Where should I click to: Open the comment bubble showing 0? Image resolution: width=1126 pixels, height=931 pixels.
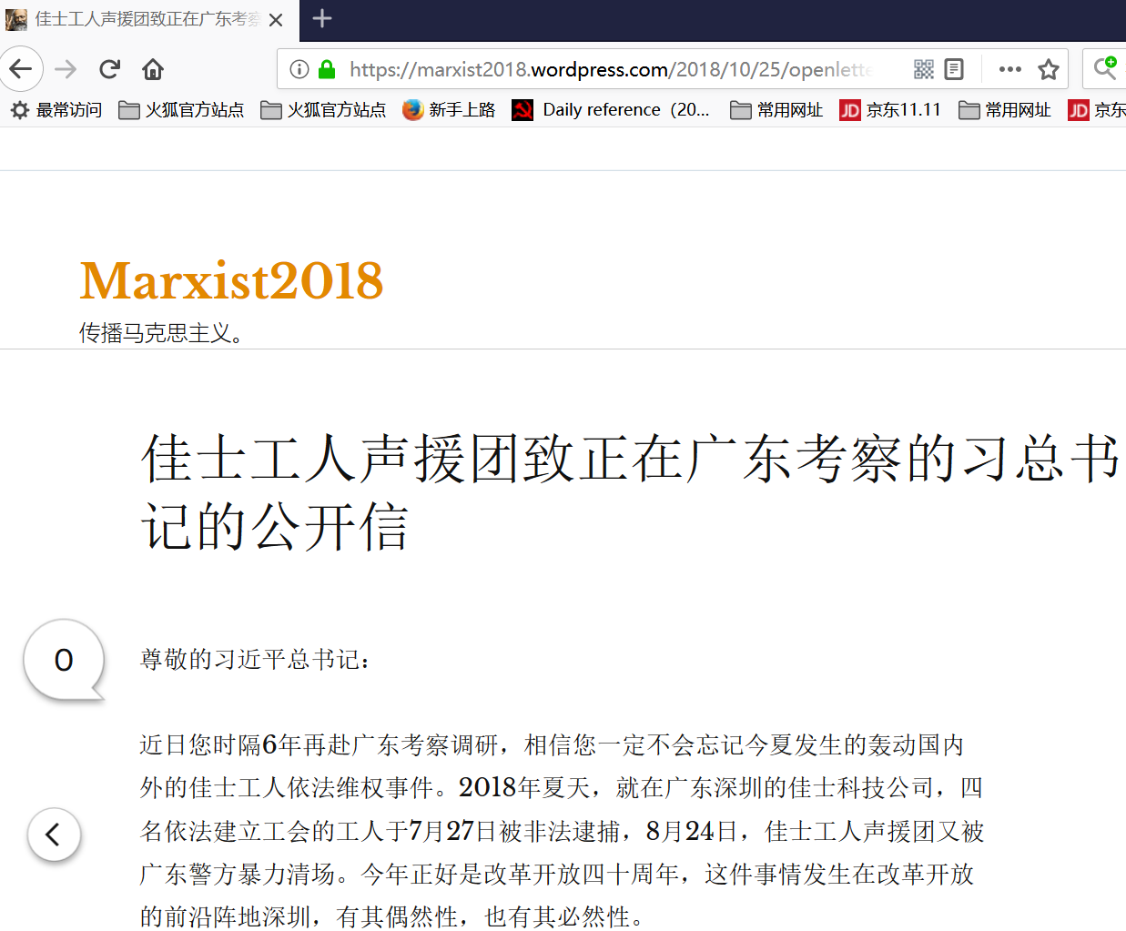tap(64, 661)
